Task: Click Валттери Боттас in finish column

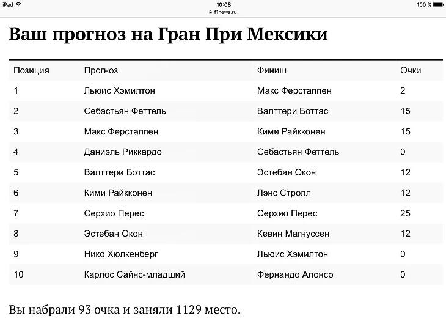Action: tap(293, 111)
